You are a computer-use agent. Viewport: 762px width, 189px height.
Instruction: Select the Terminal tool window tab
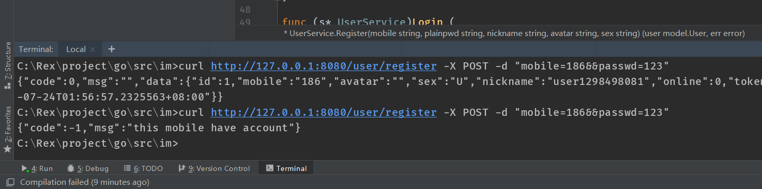(x=286, y=168)
